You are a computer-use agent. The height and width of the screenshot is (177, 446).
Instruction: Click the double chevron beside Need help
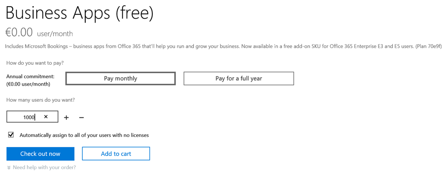tap(9, 167)
